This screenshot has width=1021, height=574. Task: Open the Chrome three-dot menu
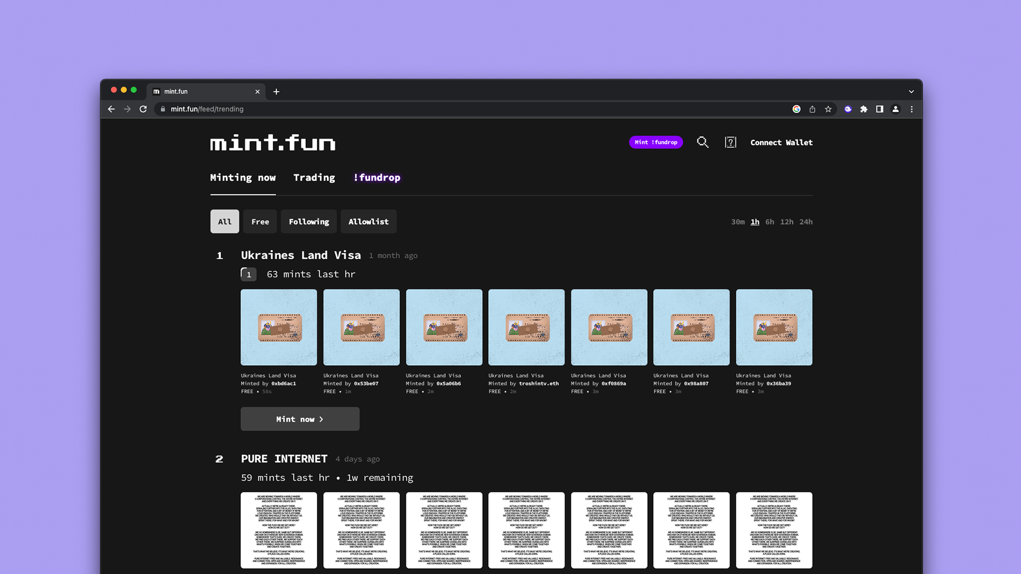pyautogui.click(x=911, y=109)
